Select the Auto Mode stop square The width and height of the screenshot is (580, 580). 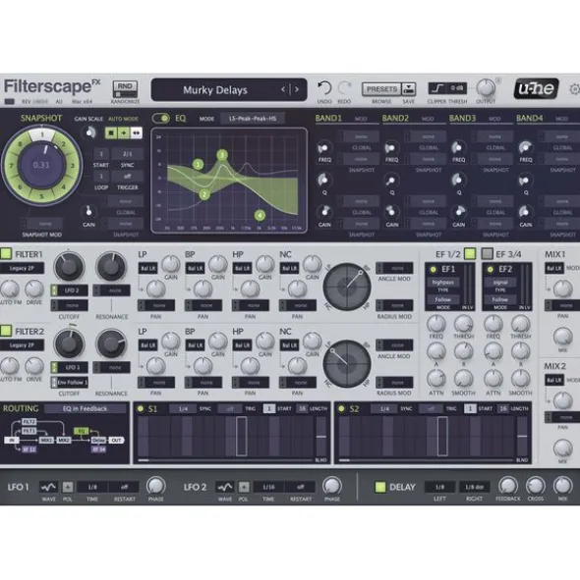(111, 132)
